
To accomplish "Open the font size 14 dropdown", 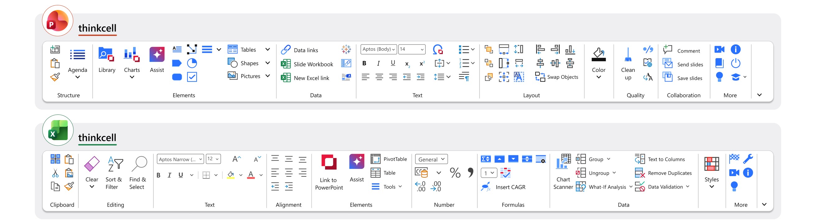I will (412, 49).
